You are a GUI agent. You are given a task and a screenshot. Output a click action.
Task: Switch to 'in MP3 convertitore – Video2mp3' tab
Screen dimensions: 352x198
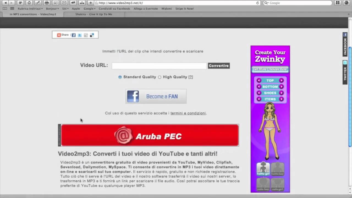(32, 14)
